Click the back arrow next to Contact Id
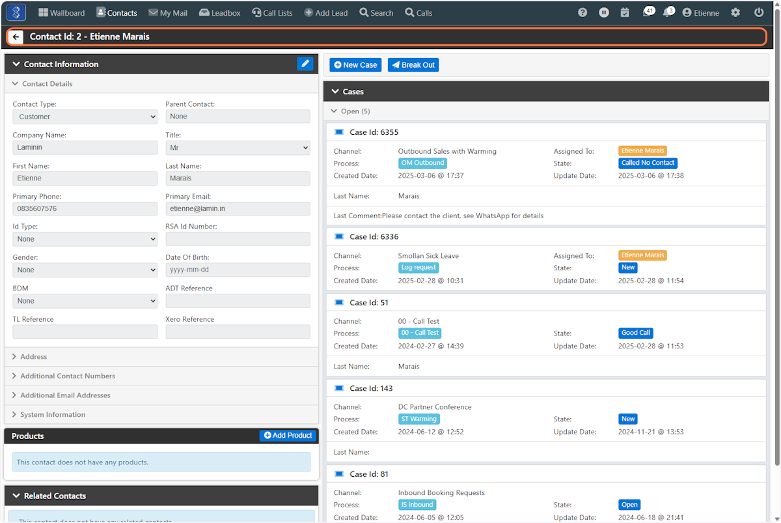Viewport: 781px width, 523px height. [16, 37]
